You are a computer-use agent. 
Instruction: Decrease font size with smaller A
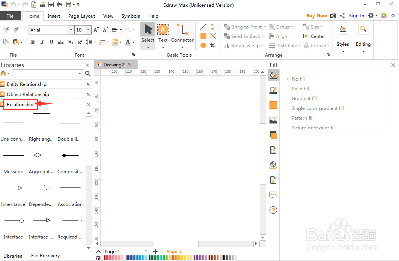click(105, 30)
